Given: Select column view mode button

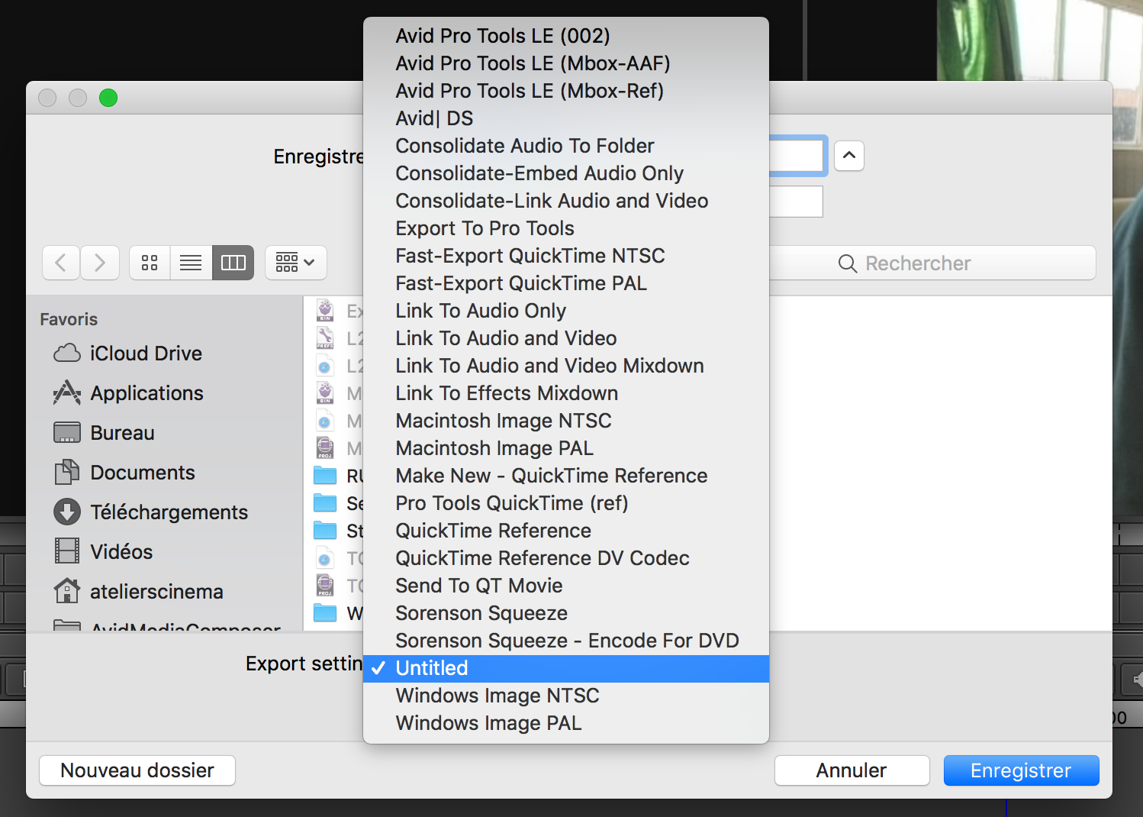Looking at the screenshot, I should coord(233,263).
